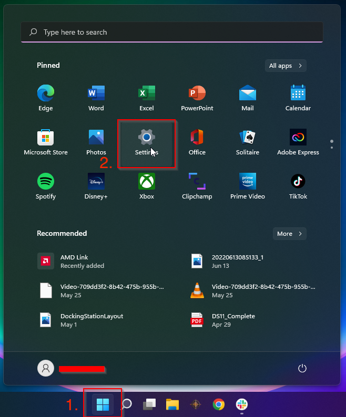Open File Explorer from taskbar
The width and height of the screenshot is (346, 417).
point(172,404)
